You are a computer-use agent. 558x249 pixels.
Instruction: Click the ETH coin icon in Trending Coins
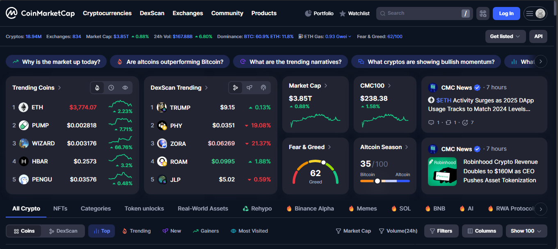point(23,107)
